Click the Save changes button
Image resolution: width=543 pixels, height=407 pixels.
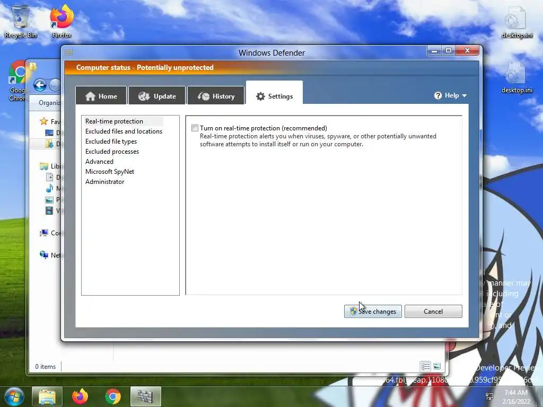[x=373, y=311]
